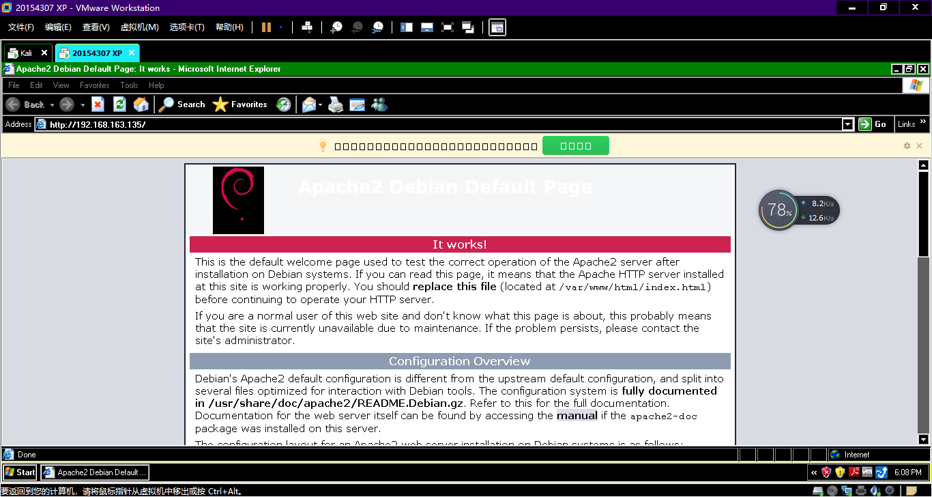The image size is (932, 497).
Task: Toggle the IE Search pane
Action: (181, 104)
